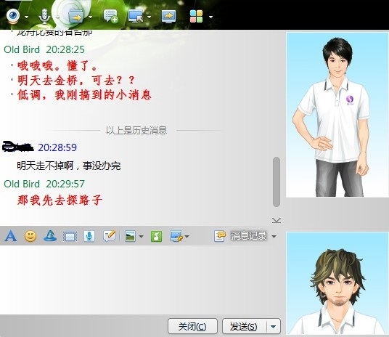
Task: Click Old Bird name at 20:29:57
Action: click(x=22, y=184)
